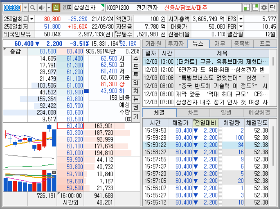This screenshot has height=209, width=280.
Task: Click the 단 button at top right
Action: [x=272, y=8]
